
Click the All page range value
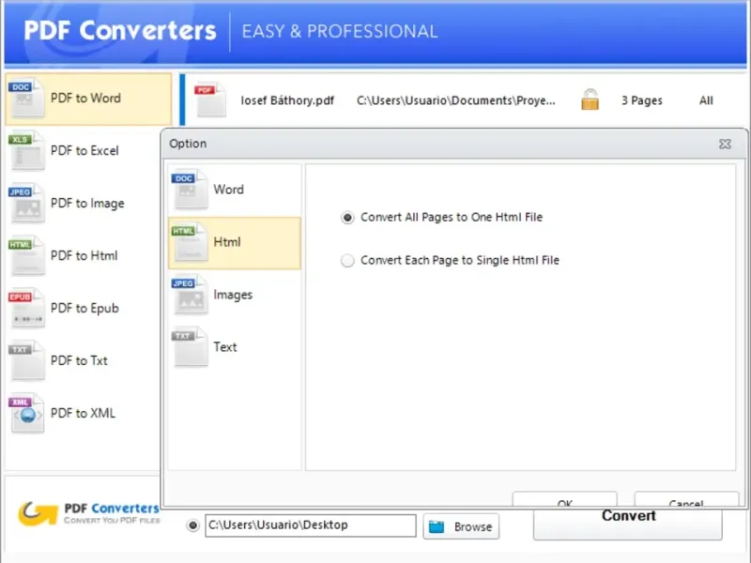[706, 100]
